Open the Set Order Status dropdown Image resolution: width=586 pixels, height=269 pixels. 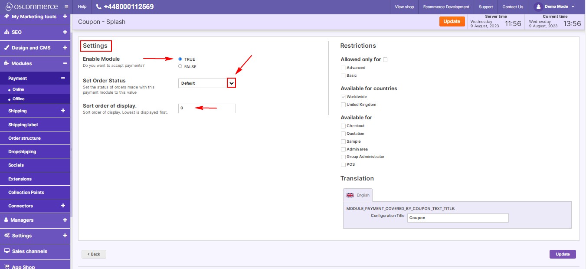click(x=207, y=83)
